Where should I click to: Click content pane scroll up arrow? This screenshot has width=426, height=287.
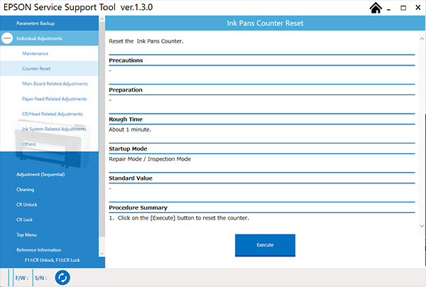point(422,39)
